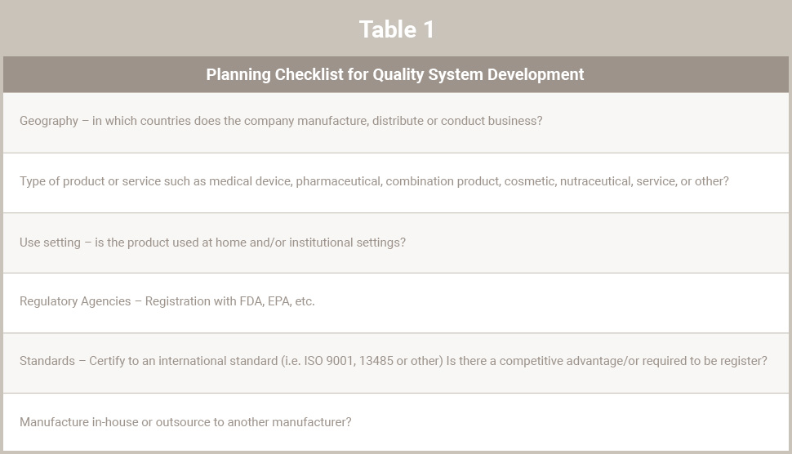Screen dimensions: 792x454
Task: Click 'outsource to another manufacturer?' text
Action: (253, 422)
